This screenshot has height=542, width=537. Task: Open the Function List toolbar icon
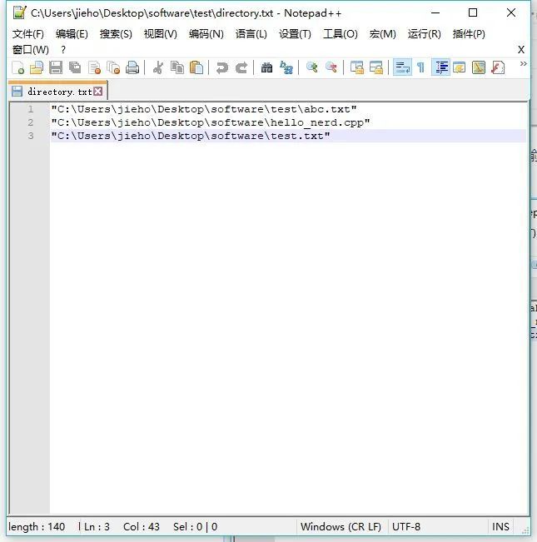[498, 67]
